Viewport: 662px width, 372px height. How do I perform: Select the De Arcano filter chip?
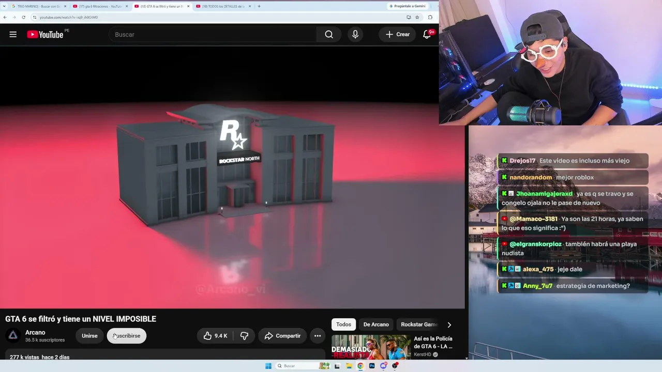pos(376,324)
